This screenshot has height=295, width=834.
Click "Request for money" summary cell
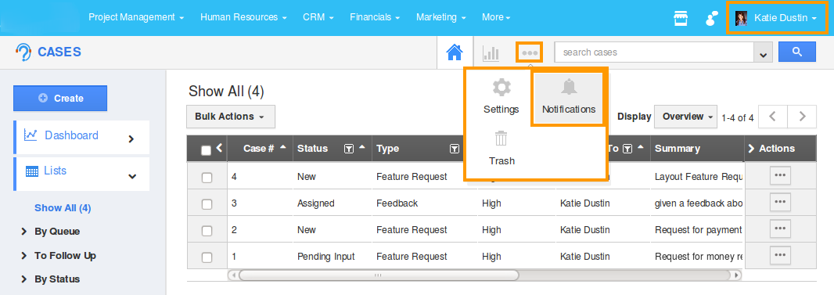pyautogui.click(x=698, y=257)
